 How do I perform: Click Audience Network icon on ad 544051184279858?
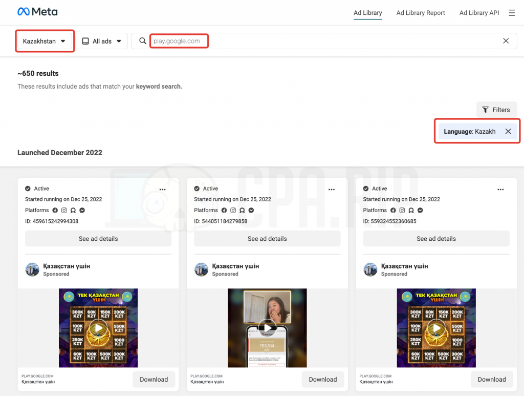[x=242, y=210]
